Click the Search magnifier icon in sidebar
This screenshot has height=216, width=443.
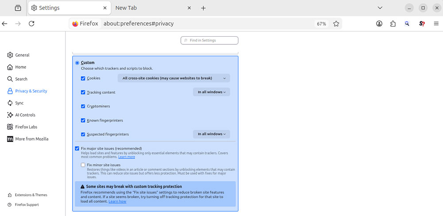pyautogui.click(x=10, y=79)
